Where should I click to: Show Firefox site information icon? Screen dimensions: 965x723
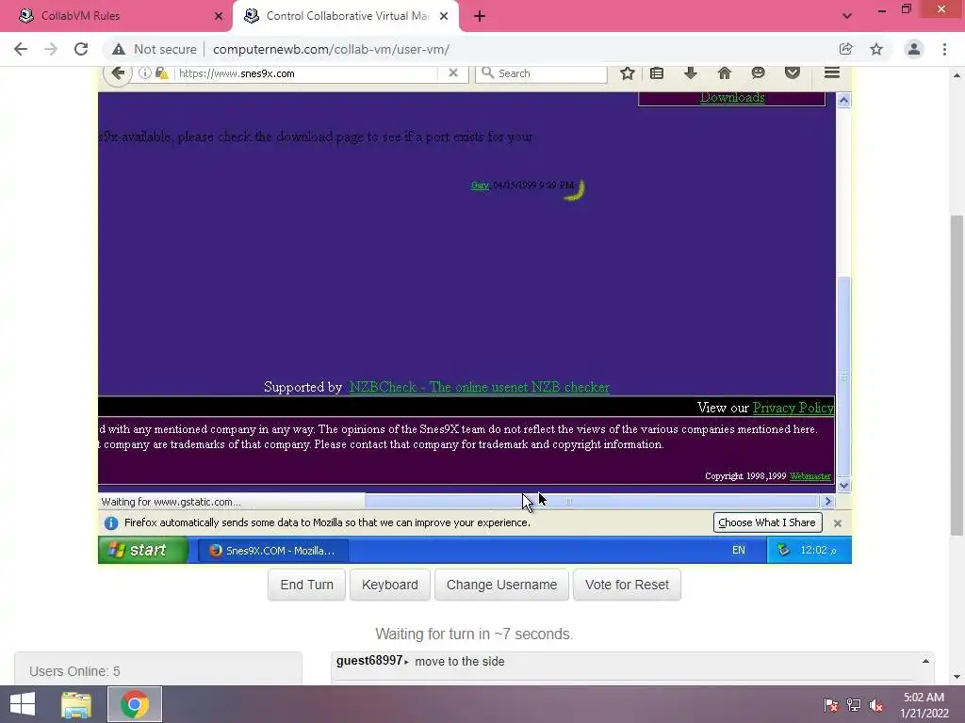(144, 73)
